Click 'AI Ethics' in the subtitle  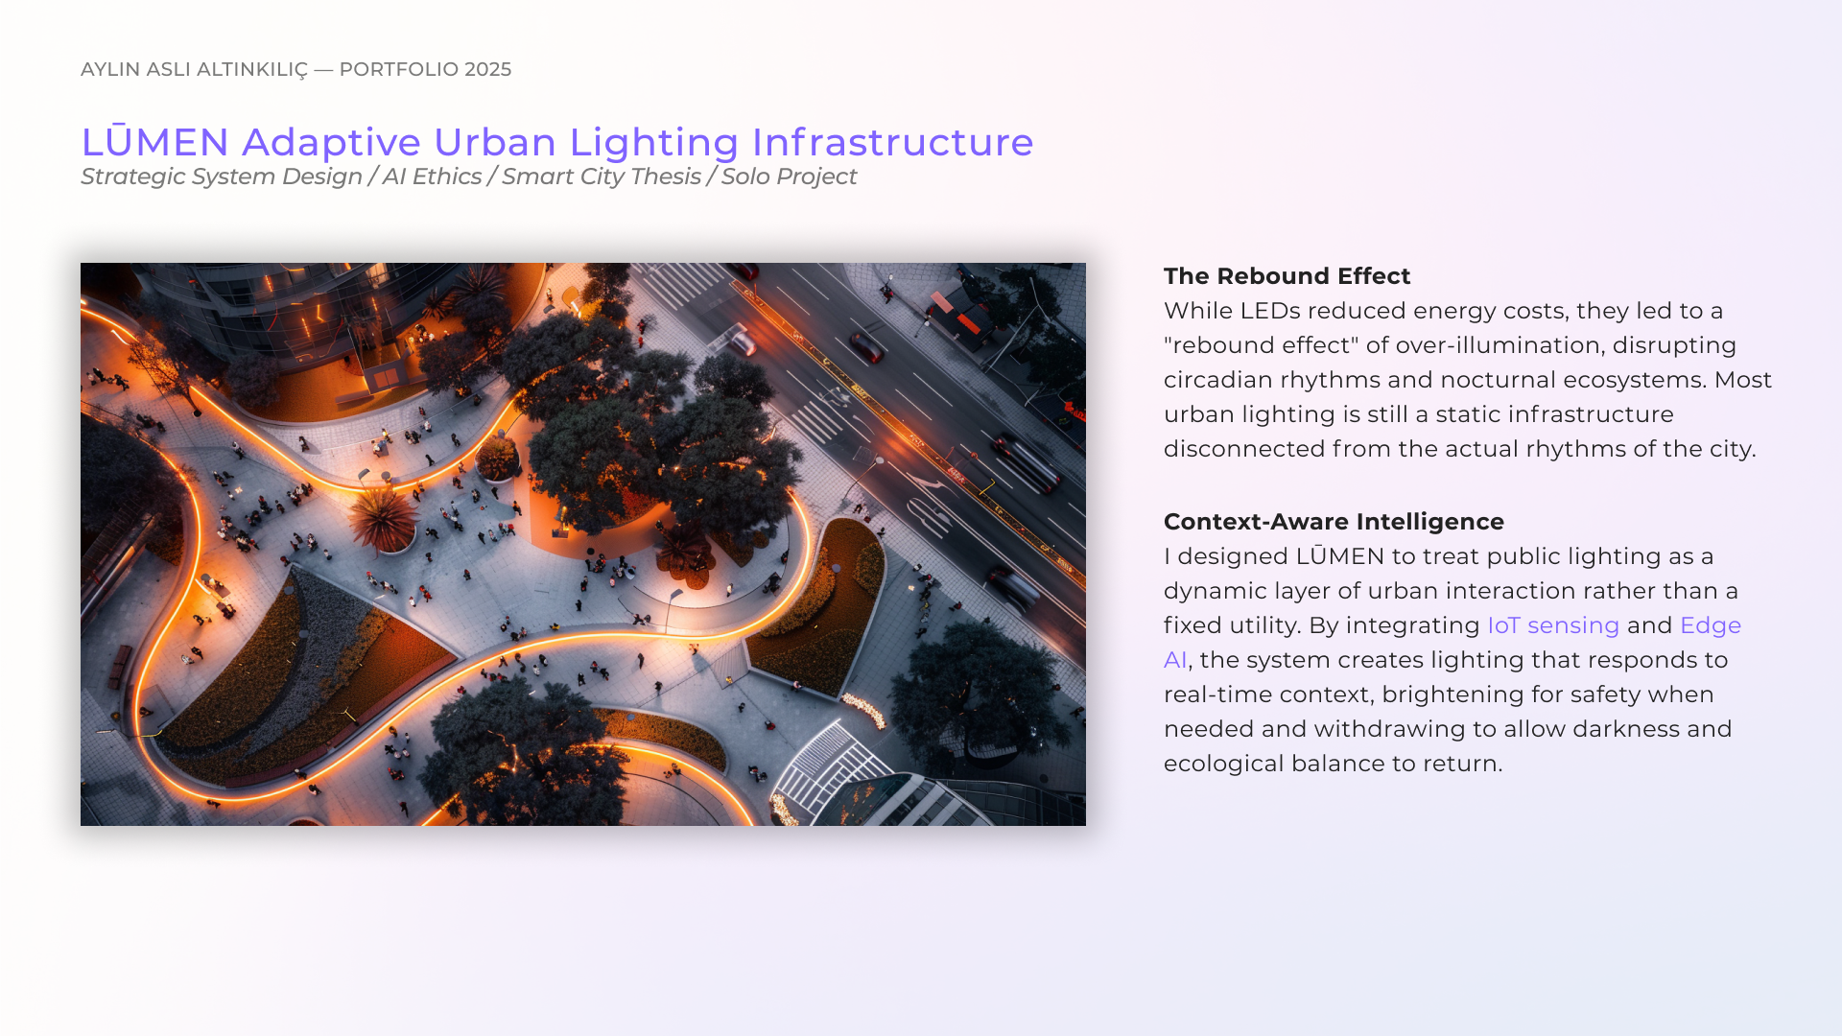click(432, 177)
